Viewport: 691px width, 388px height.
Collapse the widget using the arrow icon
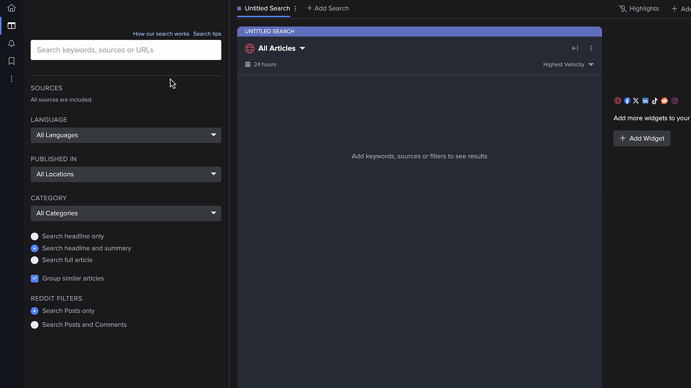tap(575, 48)
